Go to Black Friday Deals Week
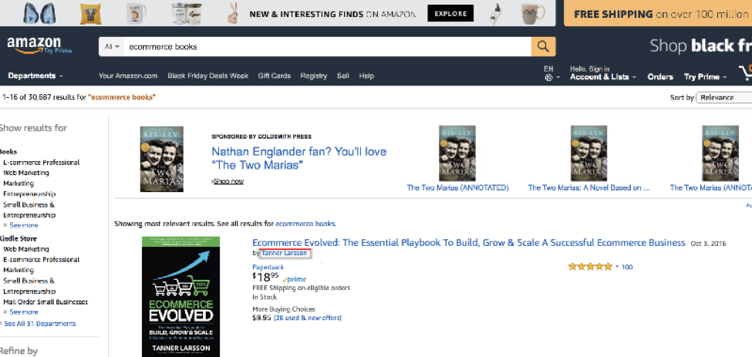Image resolution: width=752 pixels, height=357 pixels. pos(207,76)
